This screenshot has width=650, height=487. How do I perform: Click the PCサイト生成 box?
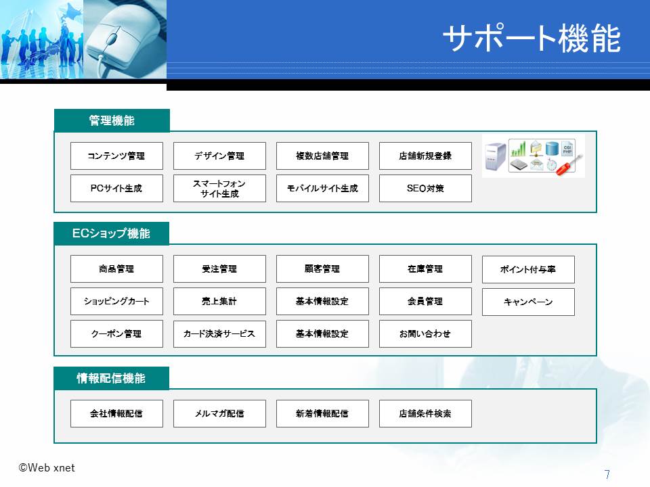[116, 188]
